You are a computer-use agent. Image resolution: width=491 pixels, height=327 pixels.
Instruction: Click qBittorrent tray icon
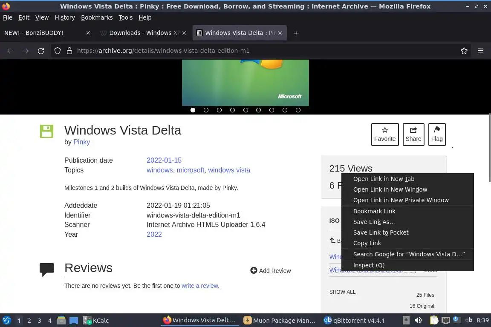469,320
